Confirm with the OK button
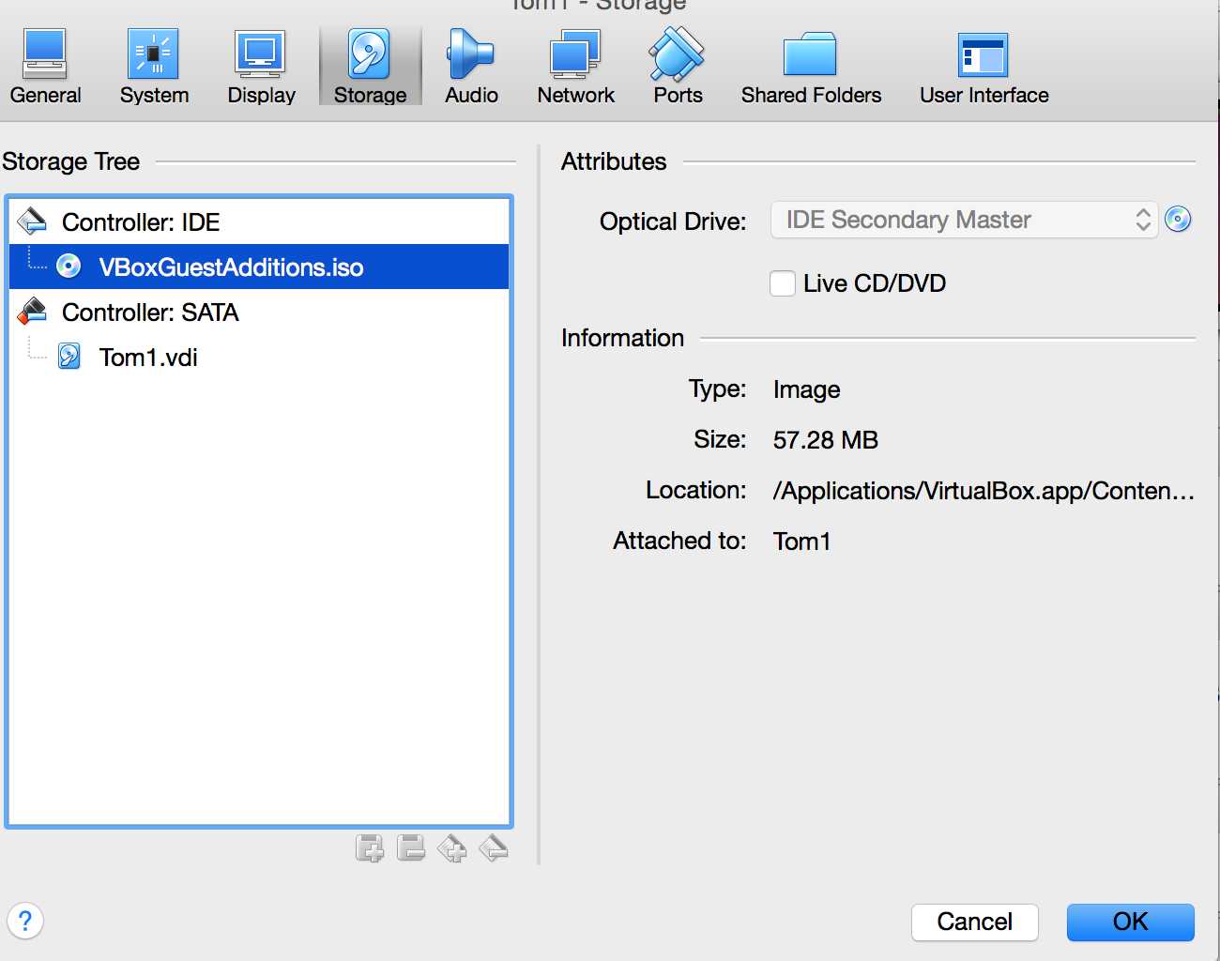Screen dimensions: 1220x961 coord(1130,922)
